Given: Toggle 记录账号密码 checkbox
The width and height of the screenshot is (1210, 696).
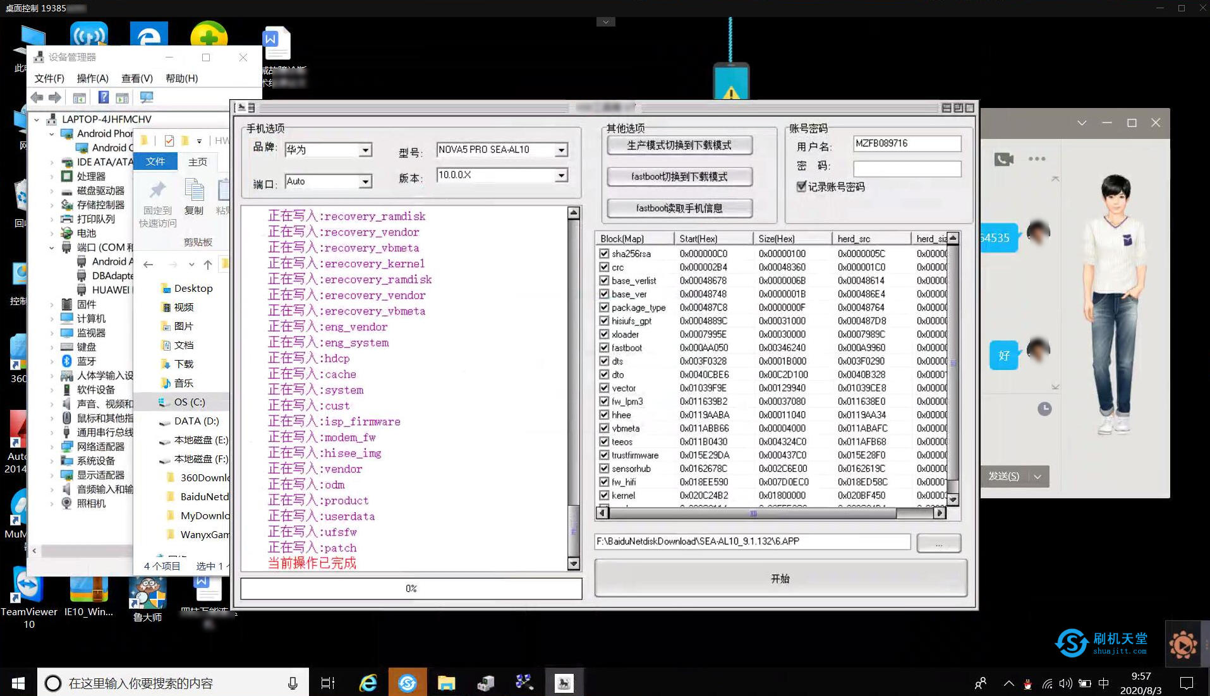Looking at the screenshot, I should point(801,186).
